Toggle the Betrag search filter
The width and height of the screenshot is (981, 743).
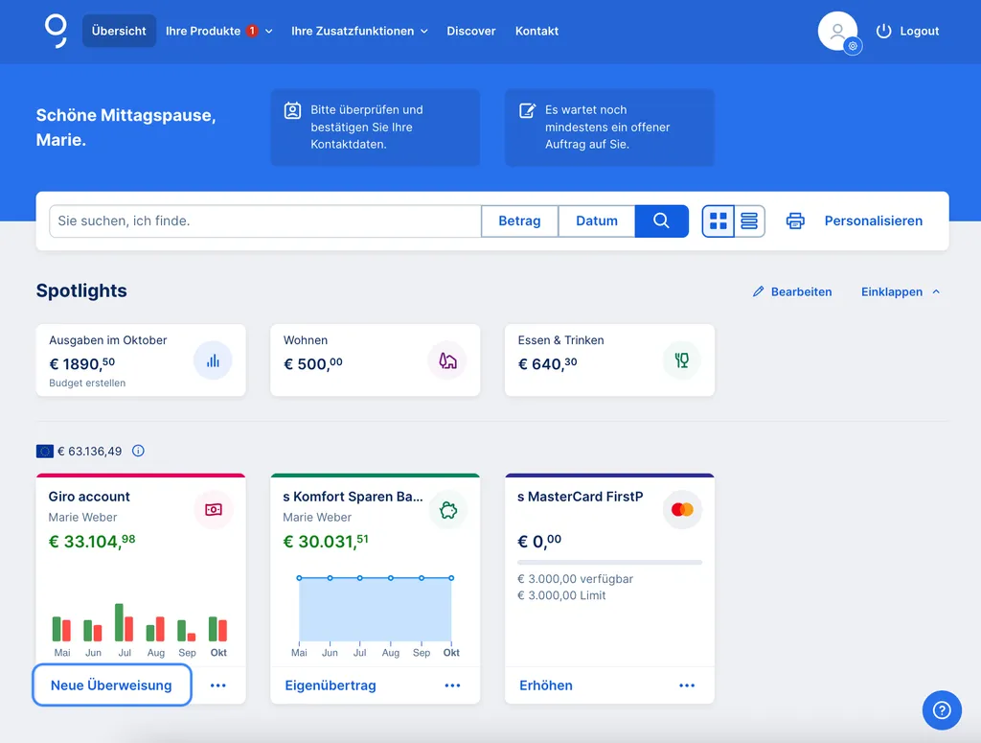[x=519, y=221]
